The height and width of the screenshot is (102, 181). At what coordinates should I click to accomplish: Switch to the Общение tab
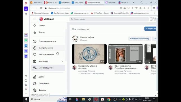click(110, 3)
